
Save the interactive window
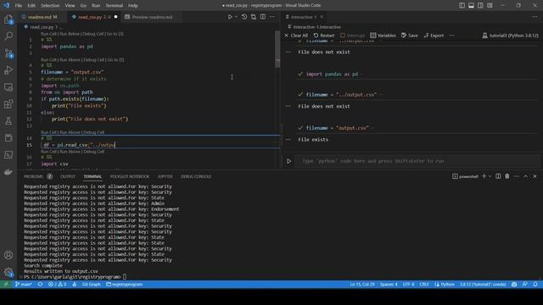(x=410, y=36)
